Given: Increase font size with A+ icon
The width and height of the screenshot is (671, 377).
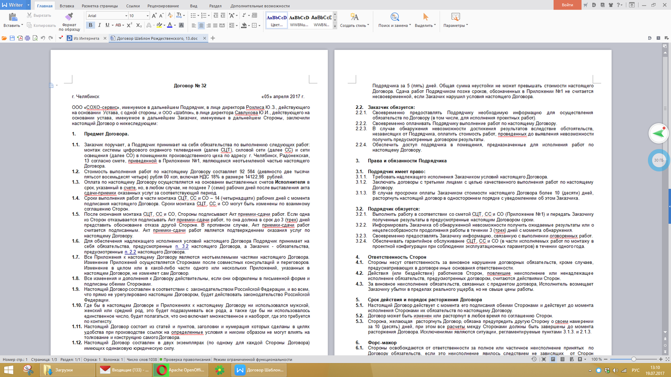Looking at the screenshot, I should (154, 15).
